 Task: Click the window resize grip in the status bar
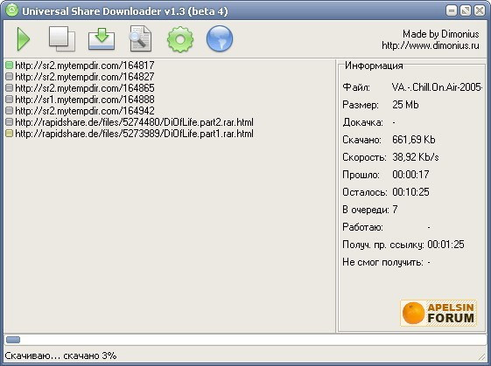click(x=481, y=356)
